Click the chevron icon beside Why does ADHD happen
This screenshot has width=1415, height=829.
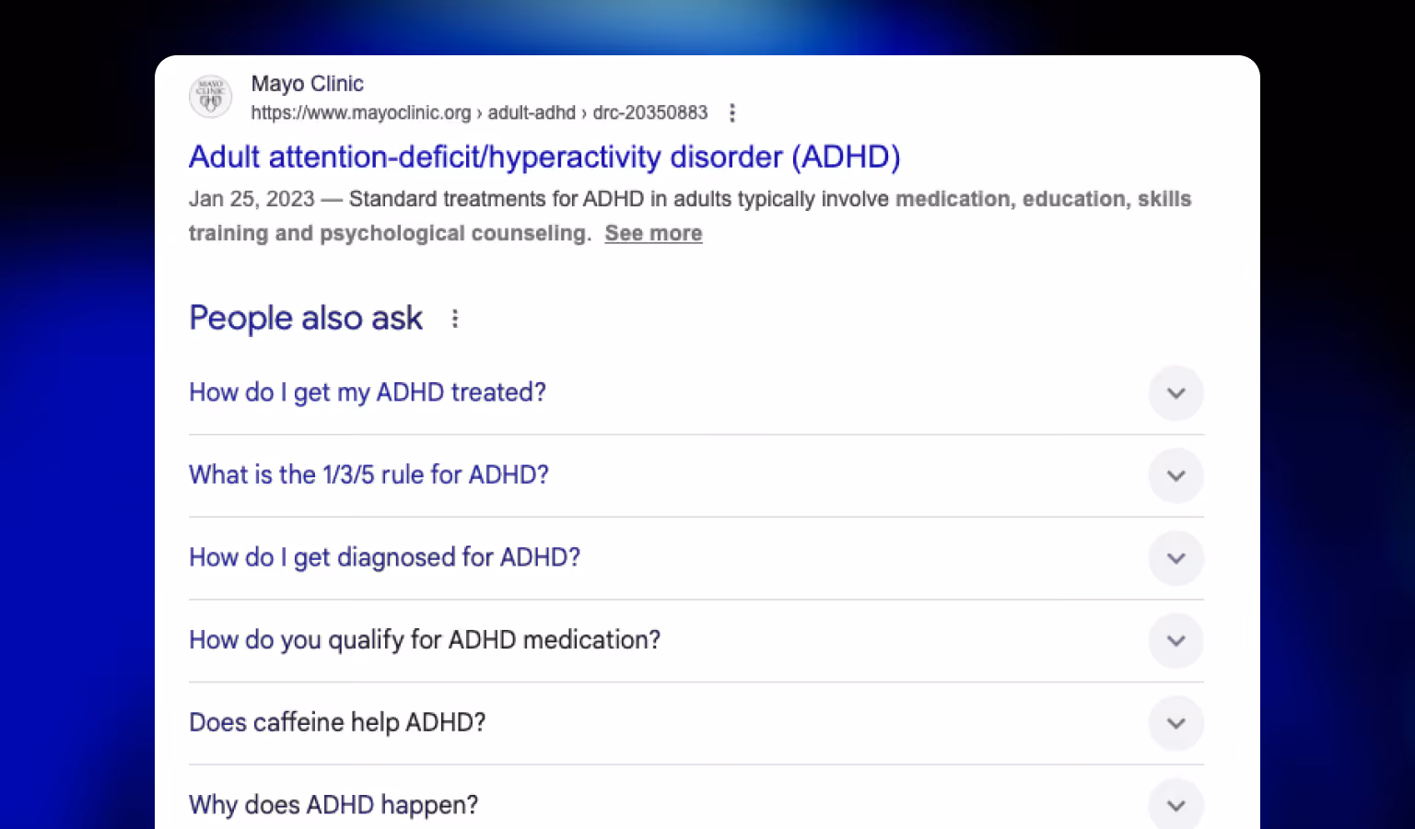[x=1176, y=804]
